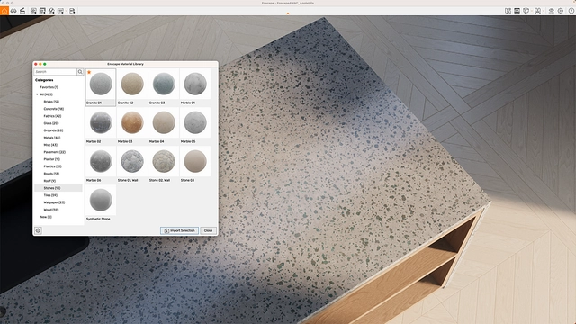Select the Stone 02, Wall material thumbnail

pos(164,161)
